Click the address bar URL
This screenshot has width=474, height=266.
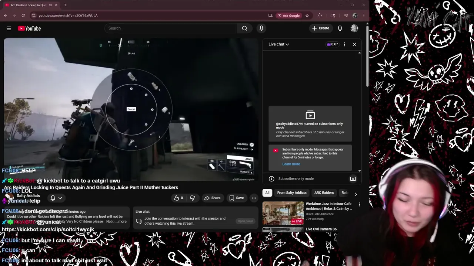click(68, 16)
